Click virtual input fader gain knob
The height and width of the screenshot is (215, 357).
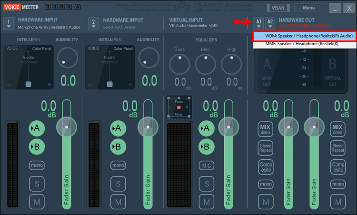click(x=228, y=127)
